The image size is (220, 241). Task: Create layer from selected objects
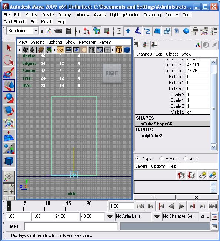click(x=213, y=175)
